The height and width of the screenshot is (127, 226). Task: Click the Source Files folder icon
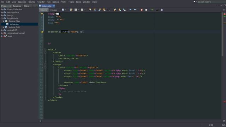[x=6, y=21]
